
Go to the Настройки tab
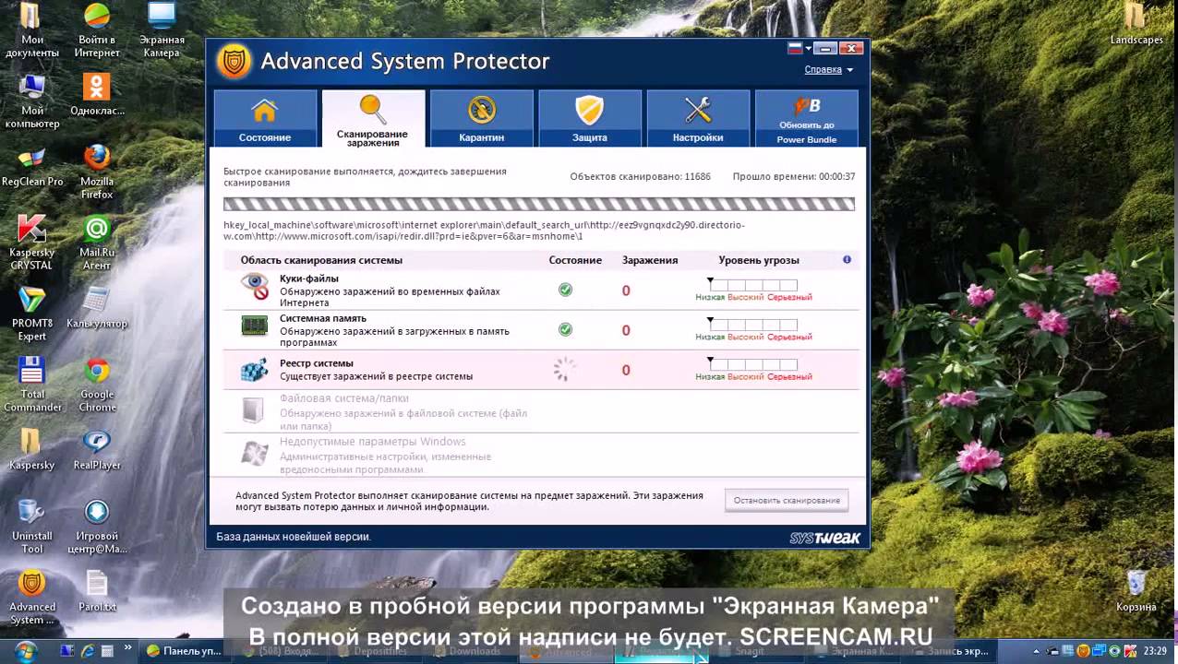(698, 118)
